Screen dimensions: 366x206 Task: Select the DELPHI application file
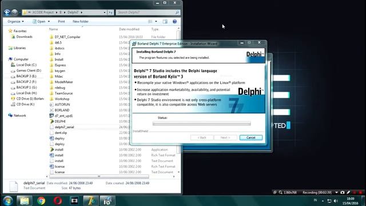pos(58,121)
